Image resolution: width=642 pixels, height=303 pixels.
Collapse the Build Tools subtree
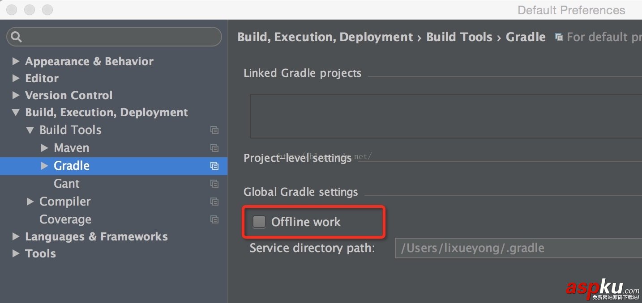(30, 130)
